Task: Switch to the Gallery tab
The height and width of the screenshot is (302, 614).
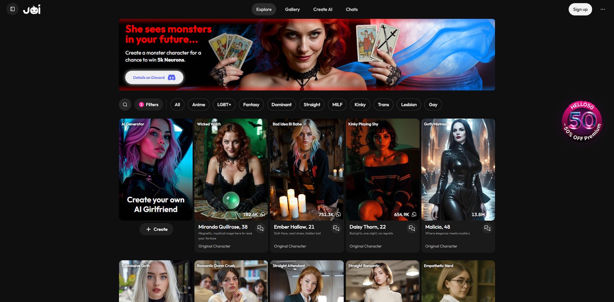Action: pyautogui.click(x=292, y=9)
